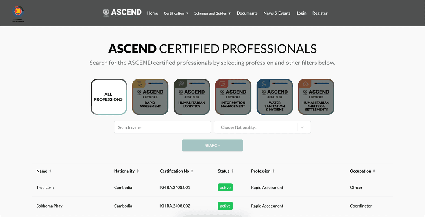
Task: Click the active badge for Sokhoma Phay
Action: pyautogui.click(x=225, y=206)
